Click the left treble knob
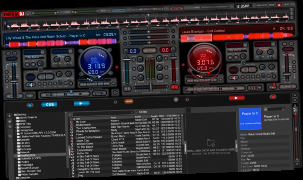 [140, 59]
